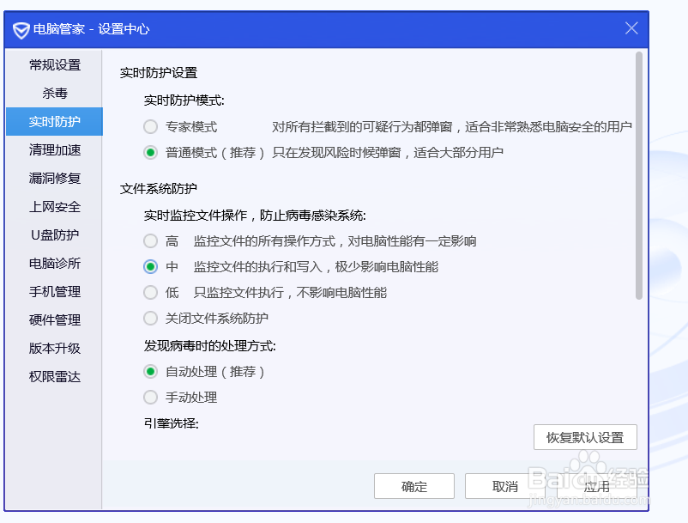
Task: Click the 电脑管家 shield logo icon
Action: pyautogui.click(x=21, y=30)
